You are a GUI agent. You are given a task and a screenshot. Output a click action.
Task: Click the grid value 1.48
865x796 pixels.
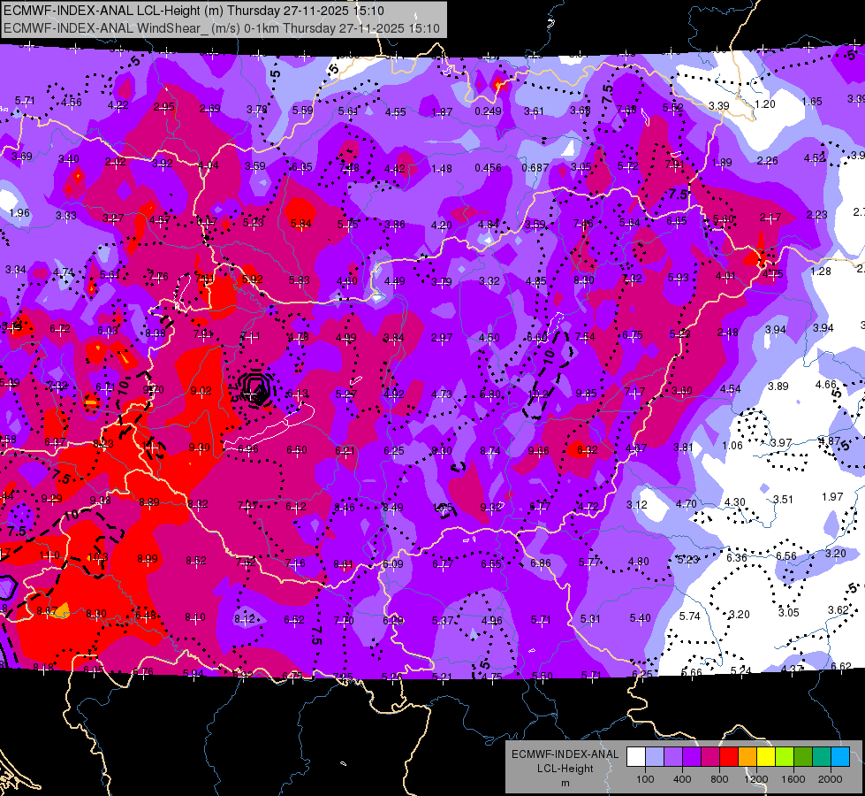coord(442,168)
